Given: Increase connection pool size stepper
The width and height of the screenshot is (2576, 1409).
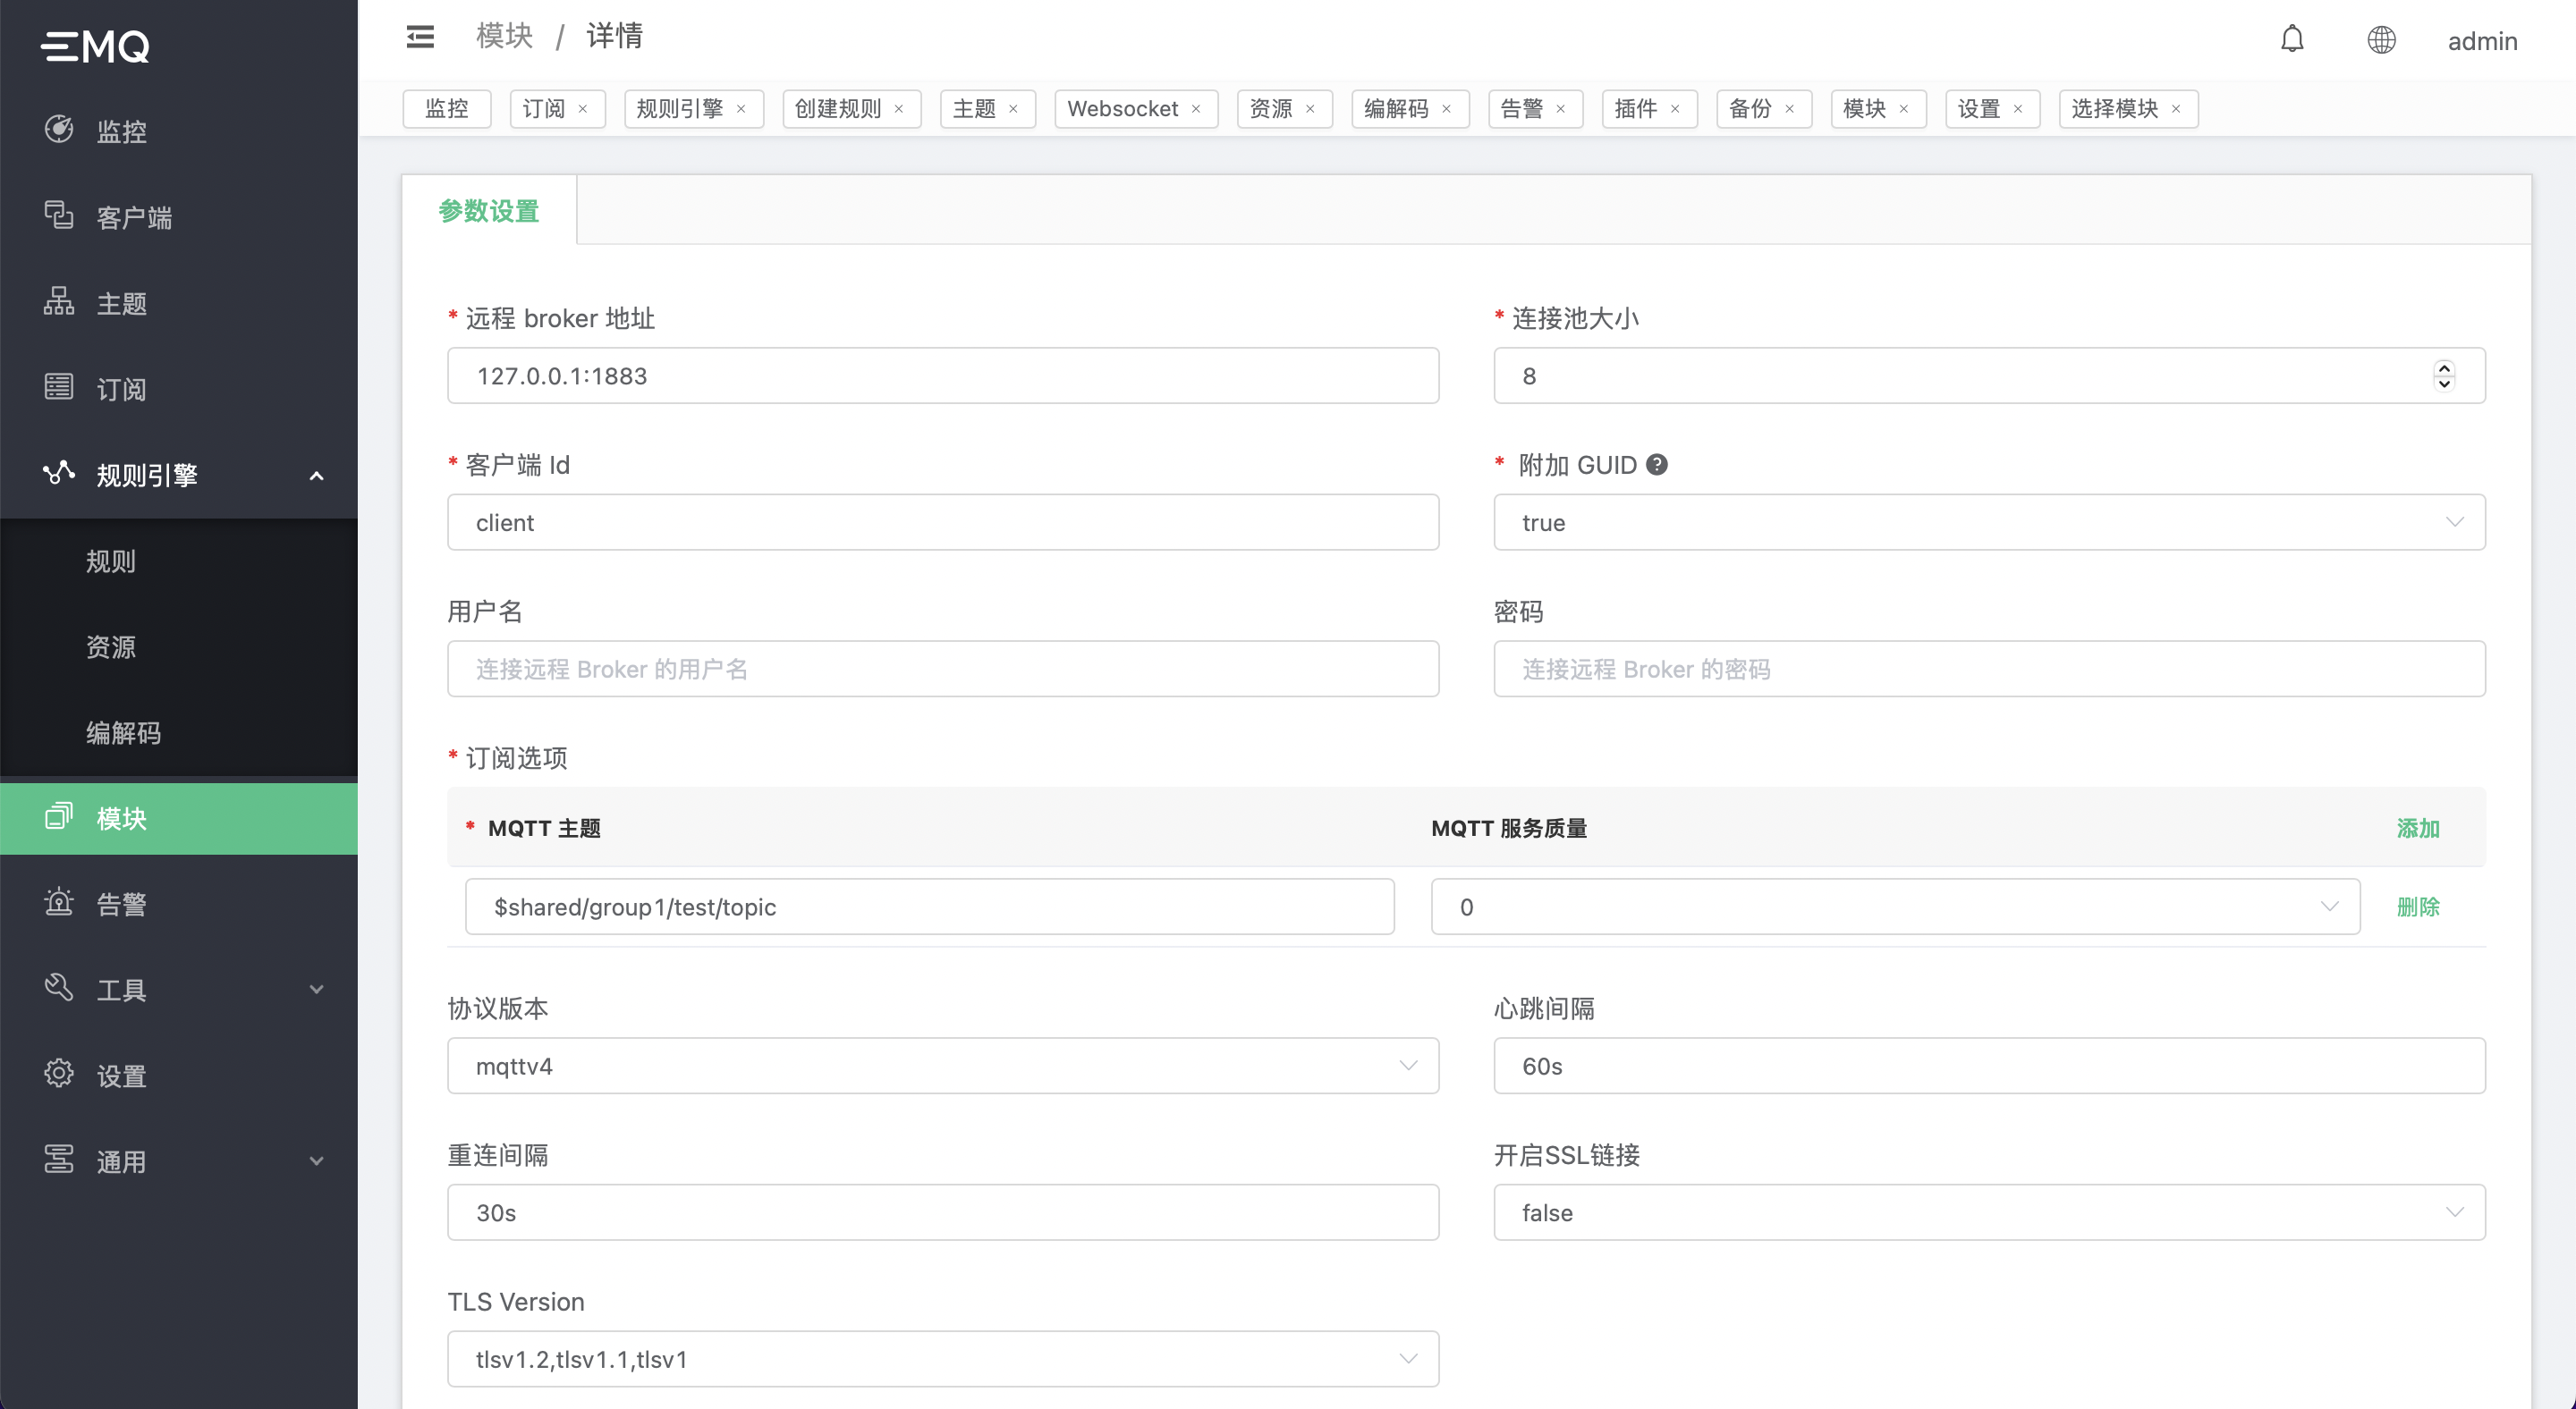Looking at the screenshot, I should coord(2444,367).
